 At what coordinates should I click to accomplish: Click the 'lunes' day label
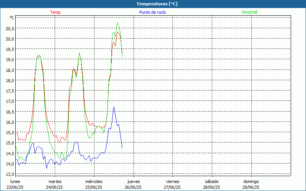[x=15, y=182]
